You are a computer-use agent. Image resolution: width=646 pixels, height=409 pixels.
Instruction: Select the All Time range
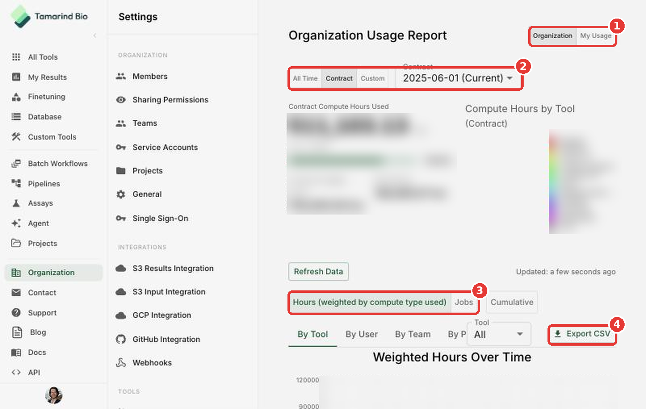[x=305, y=78]
